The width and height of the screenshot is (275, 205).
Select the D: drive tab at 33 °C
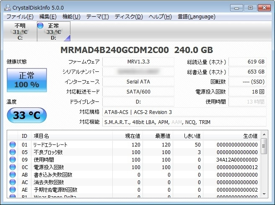coord(53,32)
